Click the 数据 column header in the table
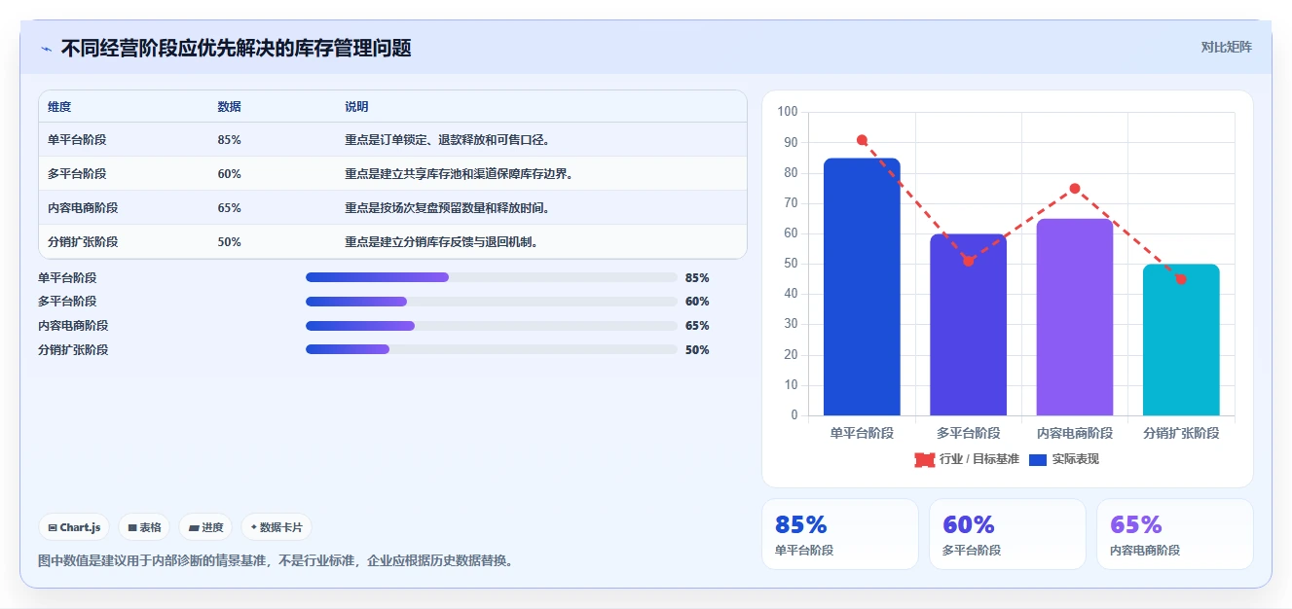 click(x=229, y=107)
